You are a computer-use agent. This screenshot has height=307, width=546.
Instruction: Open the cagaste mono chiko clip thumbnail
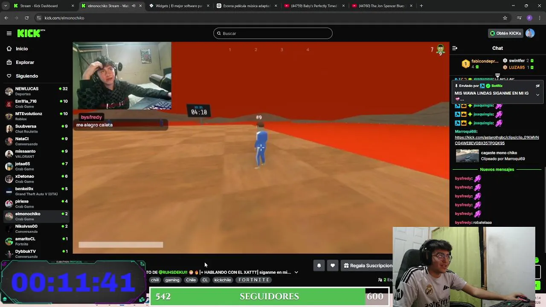467,156
